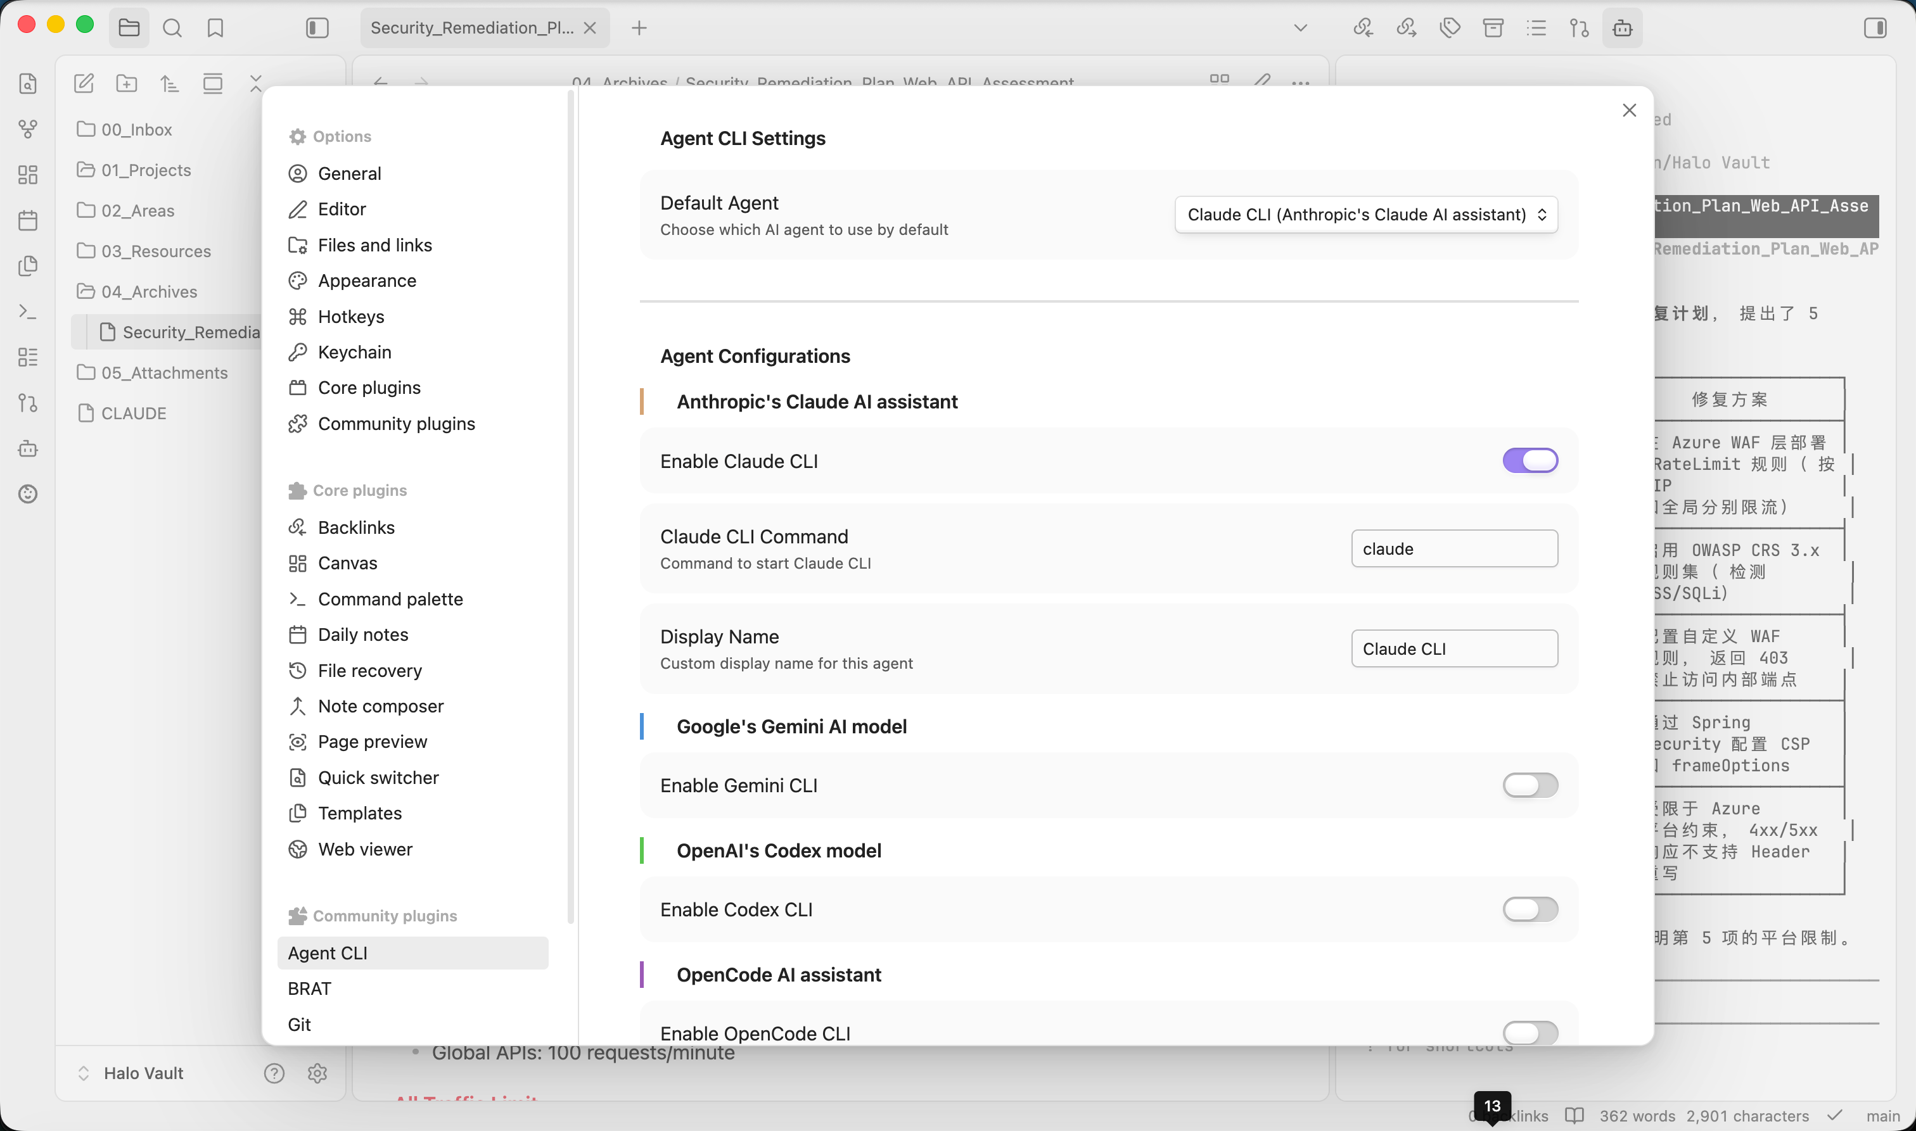Viewport: 1916px width, 1131px height.
Task: Open the Default Agent dropdown
Action: [x=1365, y=215]
